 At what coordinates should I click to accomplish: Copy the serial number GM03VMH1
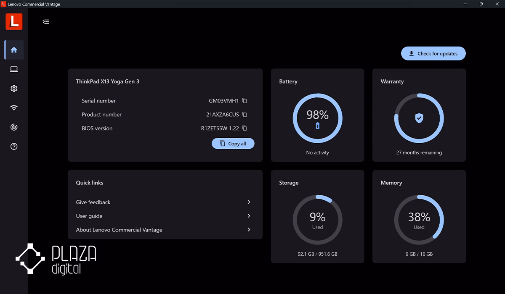(245, 101)
